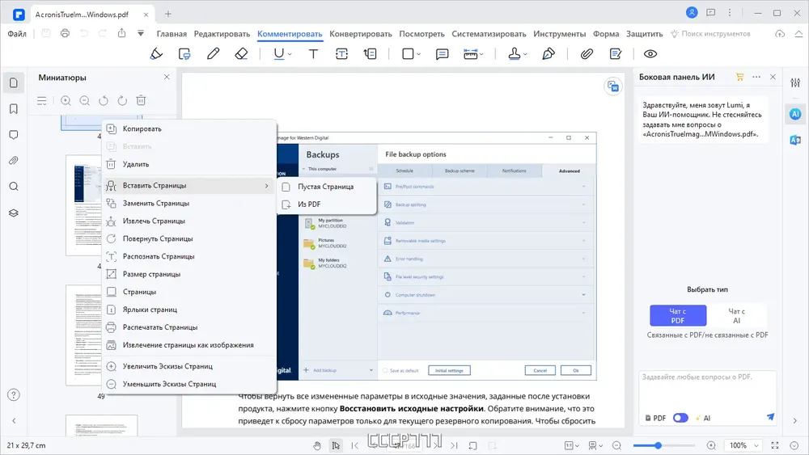Click the Чат с PDF button

point(678,315)
